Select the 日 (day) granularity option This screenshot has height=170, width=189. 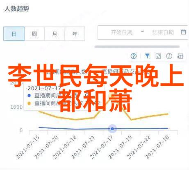(x=14, y=34)
